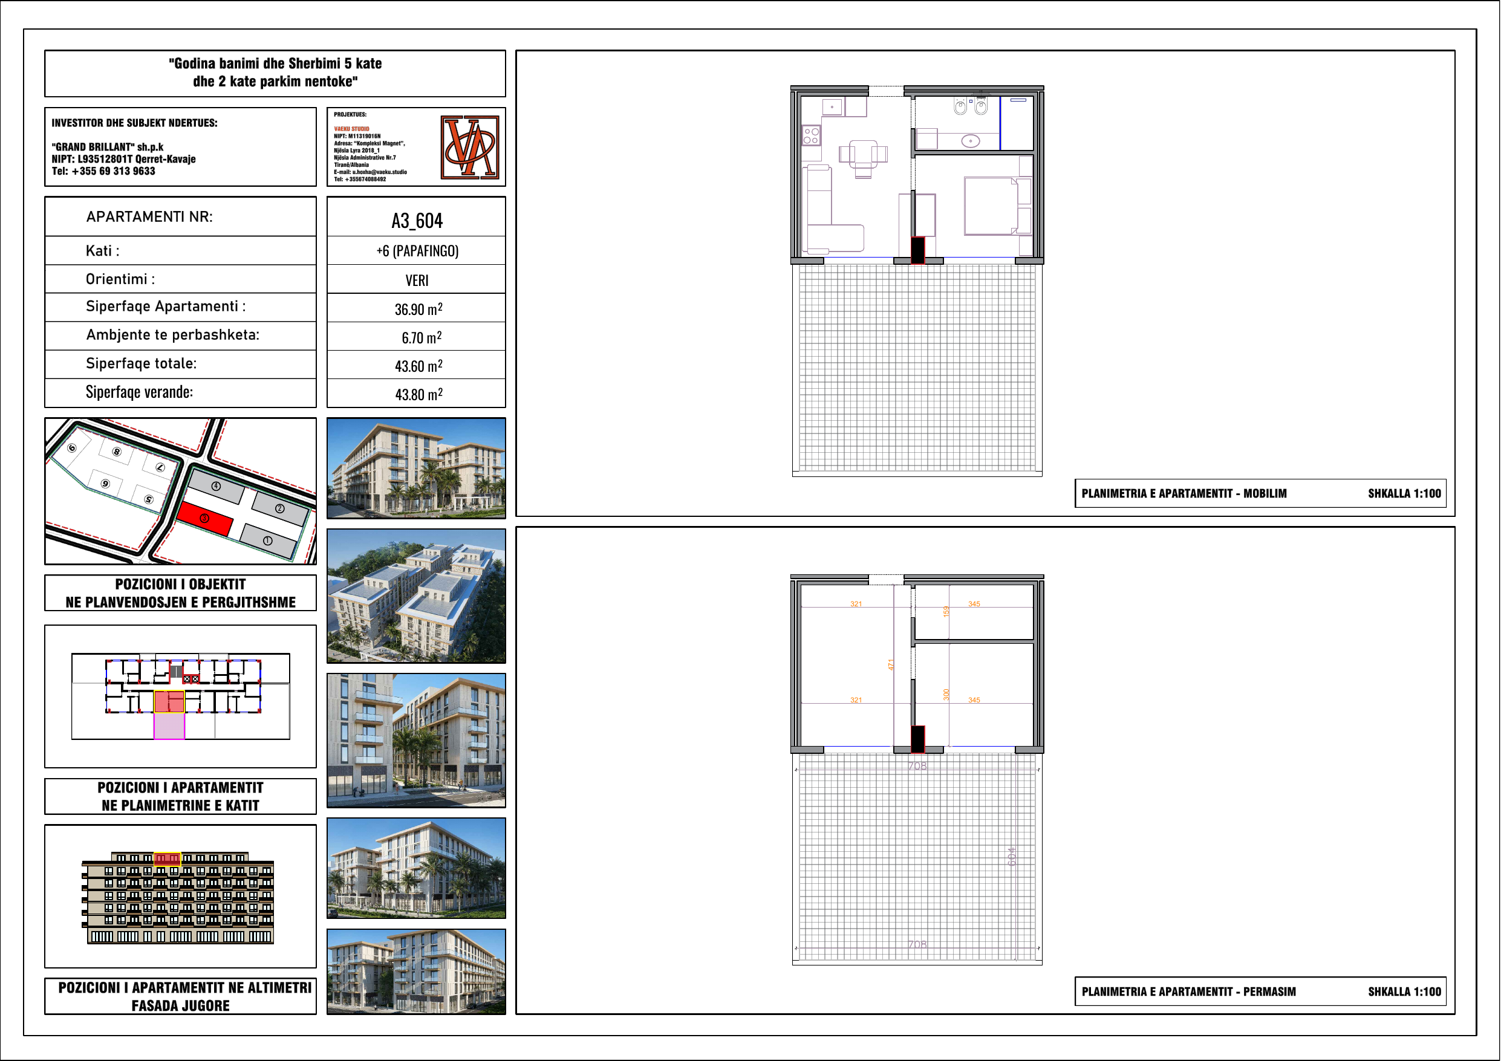Click the kitchen stove in furnished plan
The width and height of the screenshot is (1501, 1061).
812,136
